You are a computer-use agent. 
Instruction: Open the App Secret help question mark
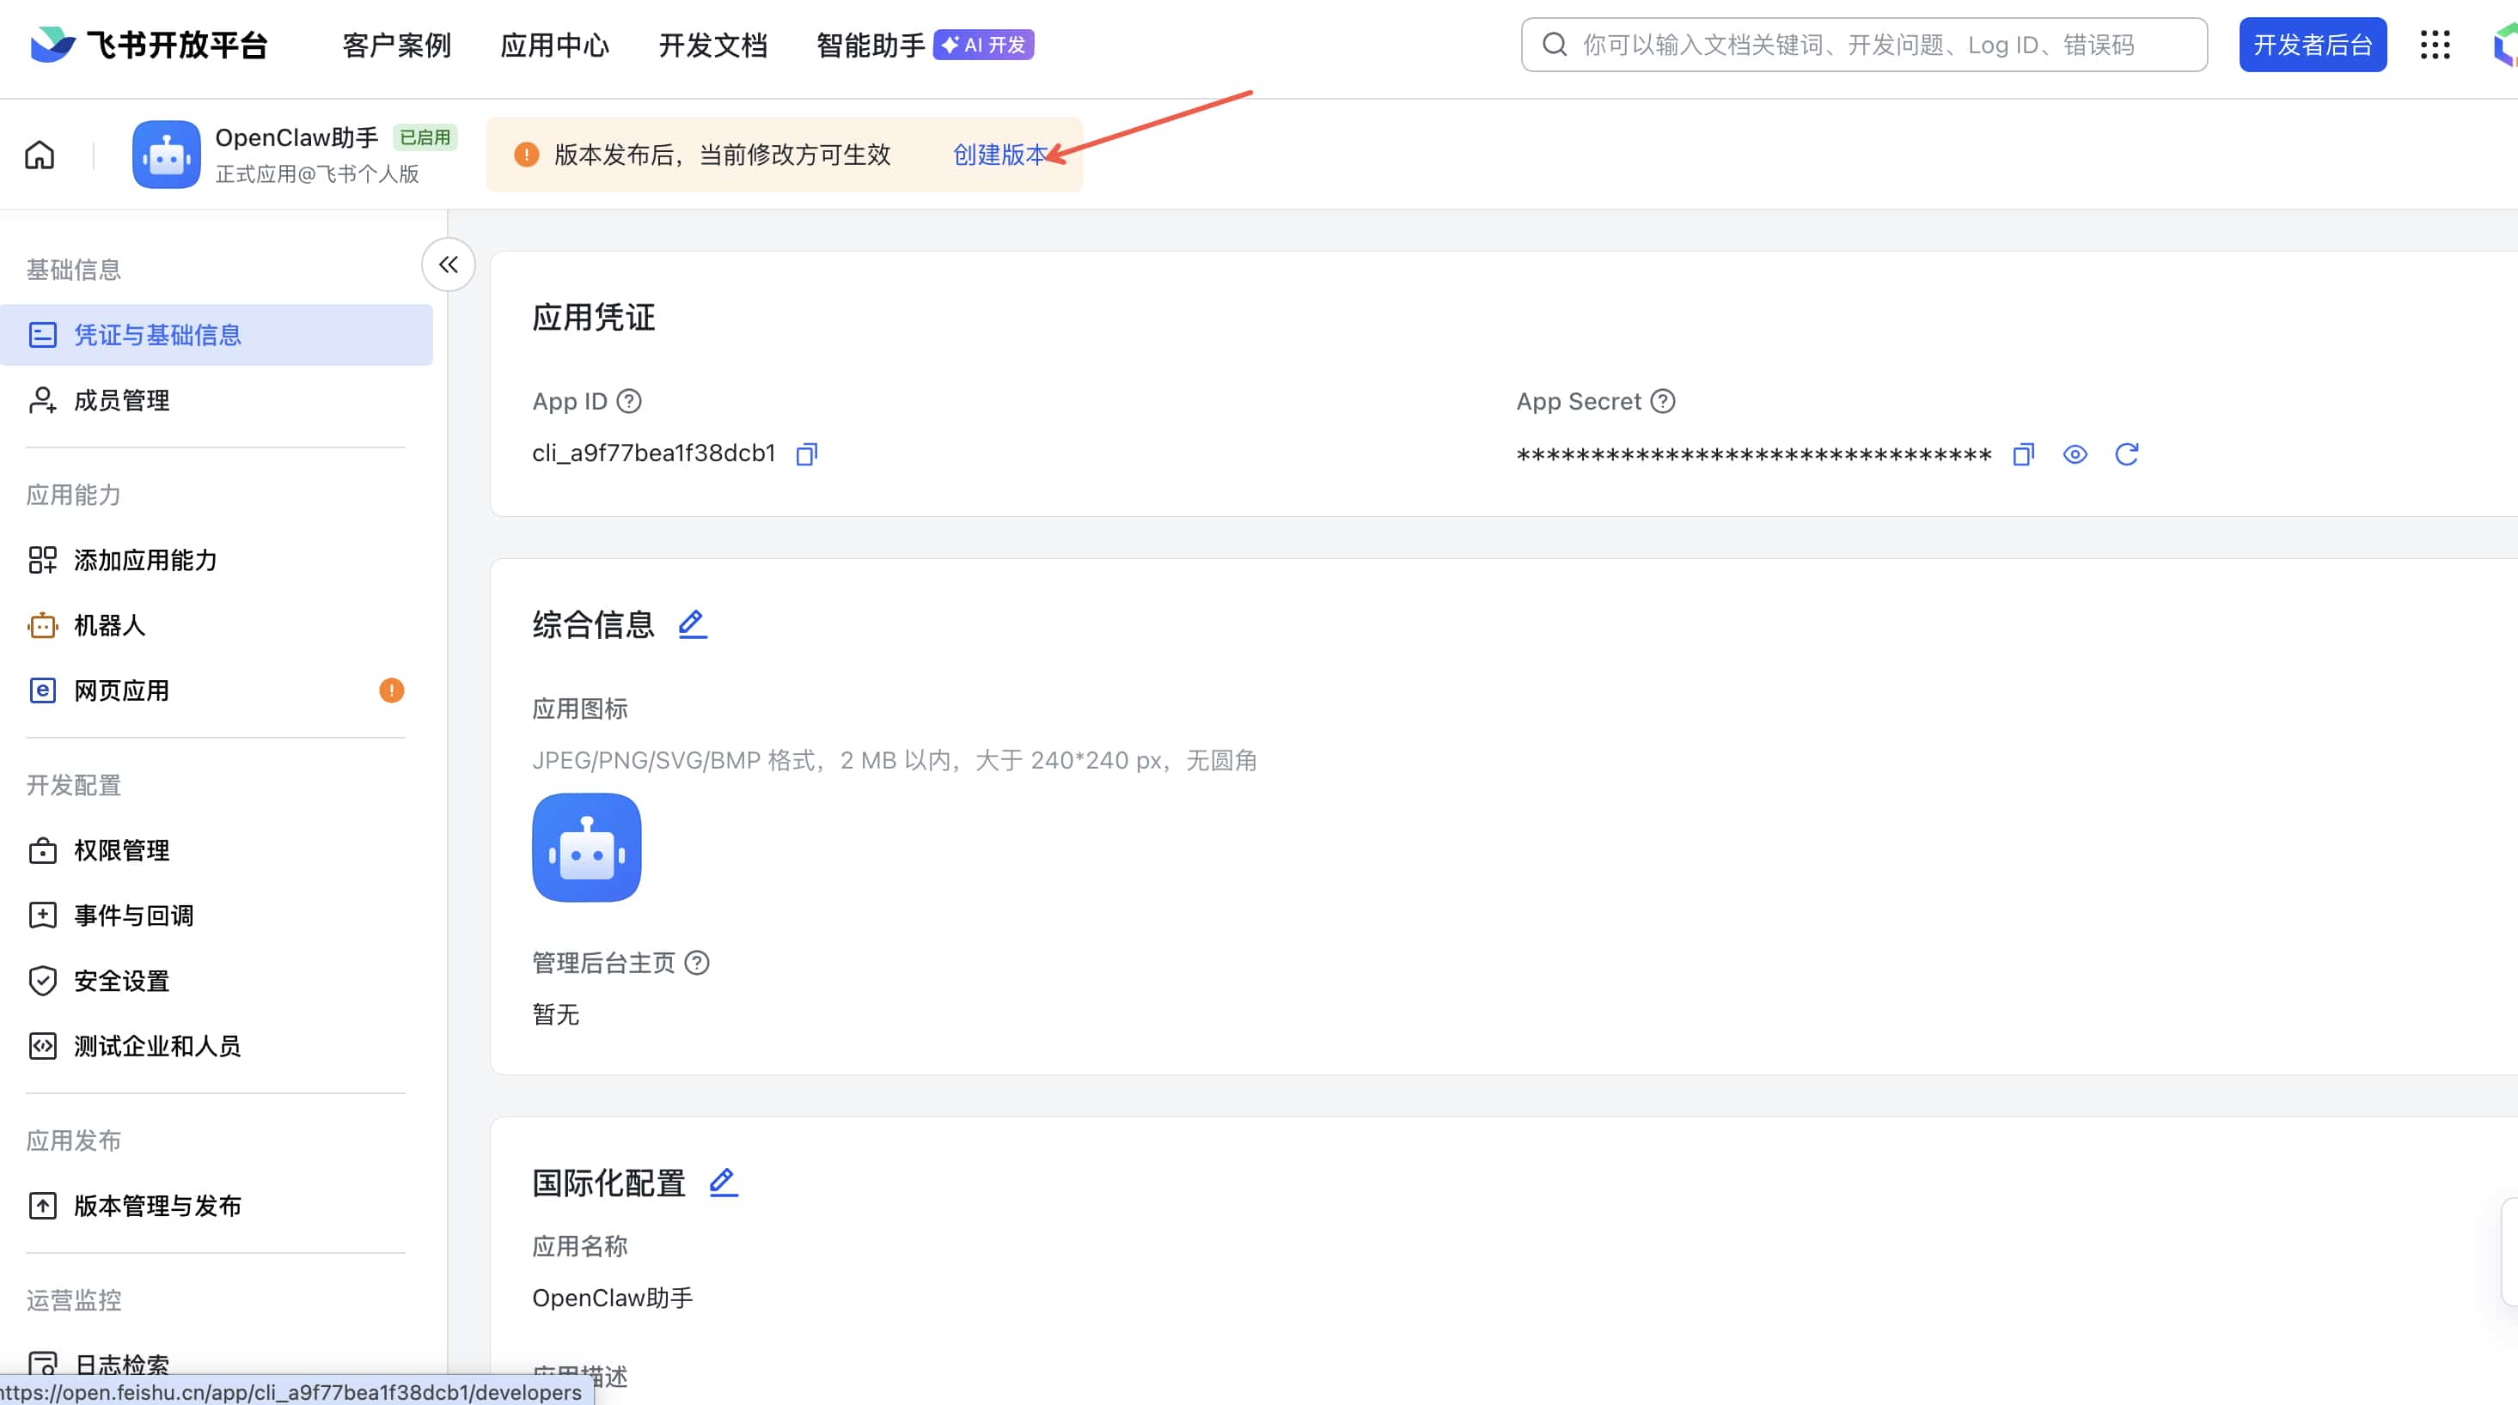(1662, 400)
